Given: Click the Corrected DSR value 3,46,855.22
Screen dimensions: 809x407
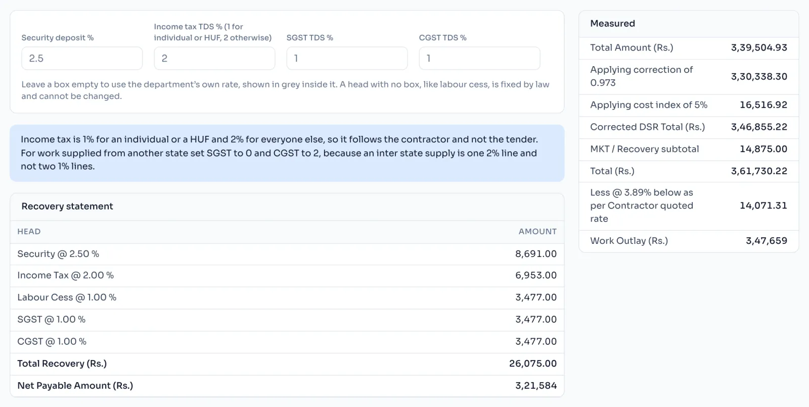Looking at the screenshot, I should click(759, 127).
